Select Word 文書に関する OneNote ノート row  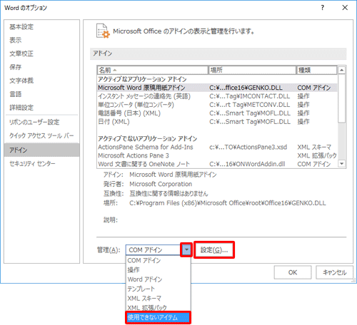217,164
